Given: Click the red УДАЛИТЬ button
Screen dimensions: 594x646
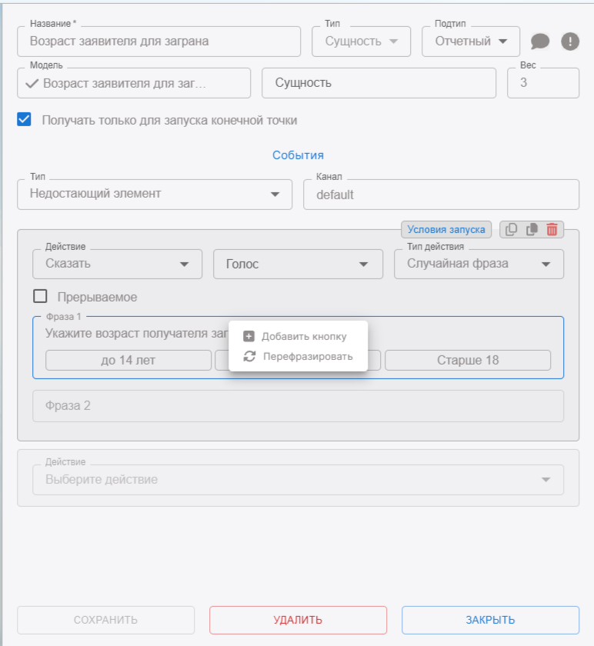Looking at the screenshot, I should (x=298, y=620).
